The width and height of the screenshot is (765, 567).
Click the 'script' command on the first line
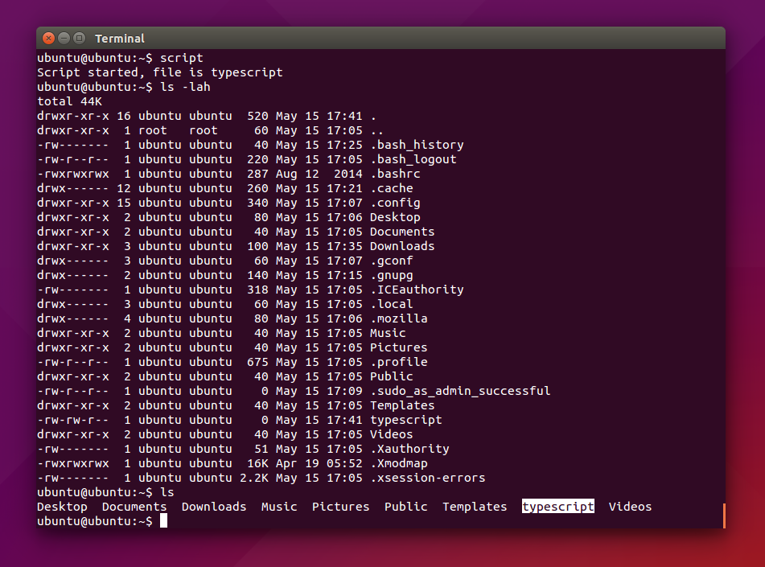182,58
